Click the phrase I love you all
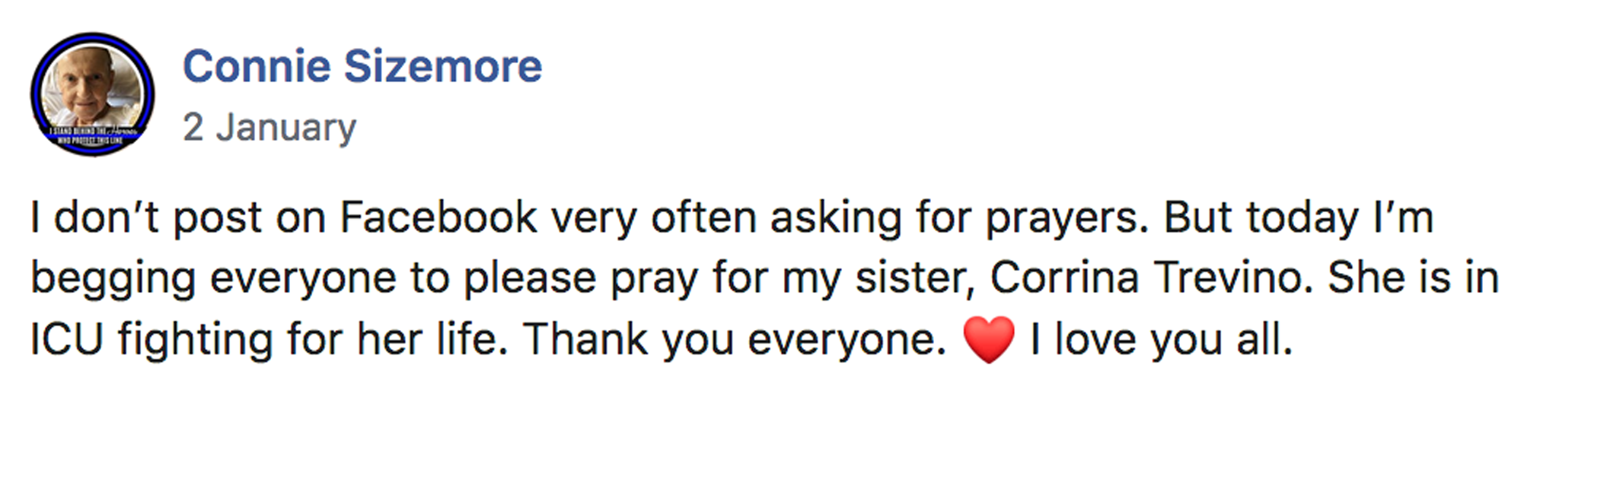 [x=1161, y=339]
